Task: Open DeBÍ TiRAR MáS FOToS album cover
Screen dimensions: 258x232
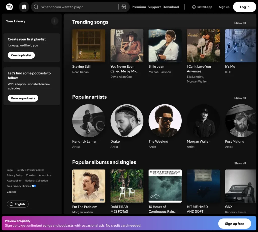Action: 127,186
